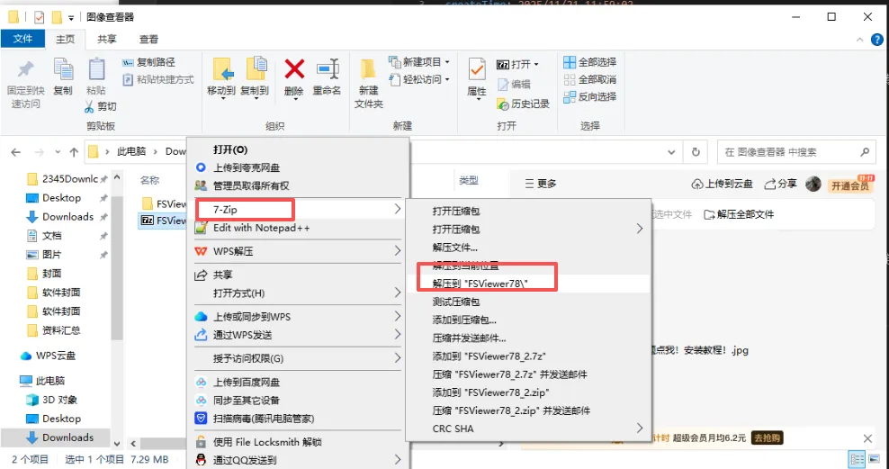The height and width of the screenshot is (469, 889).
Task: Create a New folder (新建文件夹)
Action: point(369,82)
